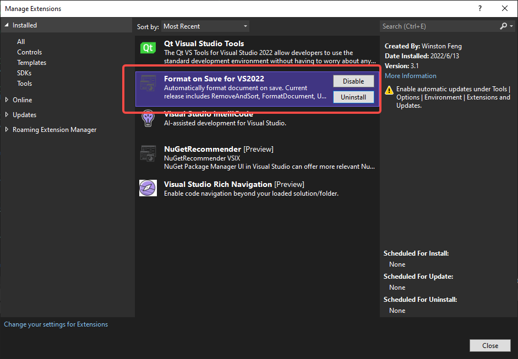The image size is (518, 359).
Task: Select the SDKs category
Action: (24, 73)
